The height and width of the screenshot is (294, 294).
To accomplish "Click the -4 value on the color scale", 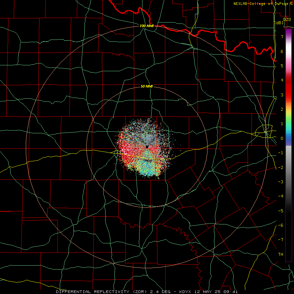I will coord(281,196).
